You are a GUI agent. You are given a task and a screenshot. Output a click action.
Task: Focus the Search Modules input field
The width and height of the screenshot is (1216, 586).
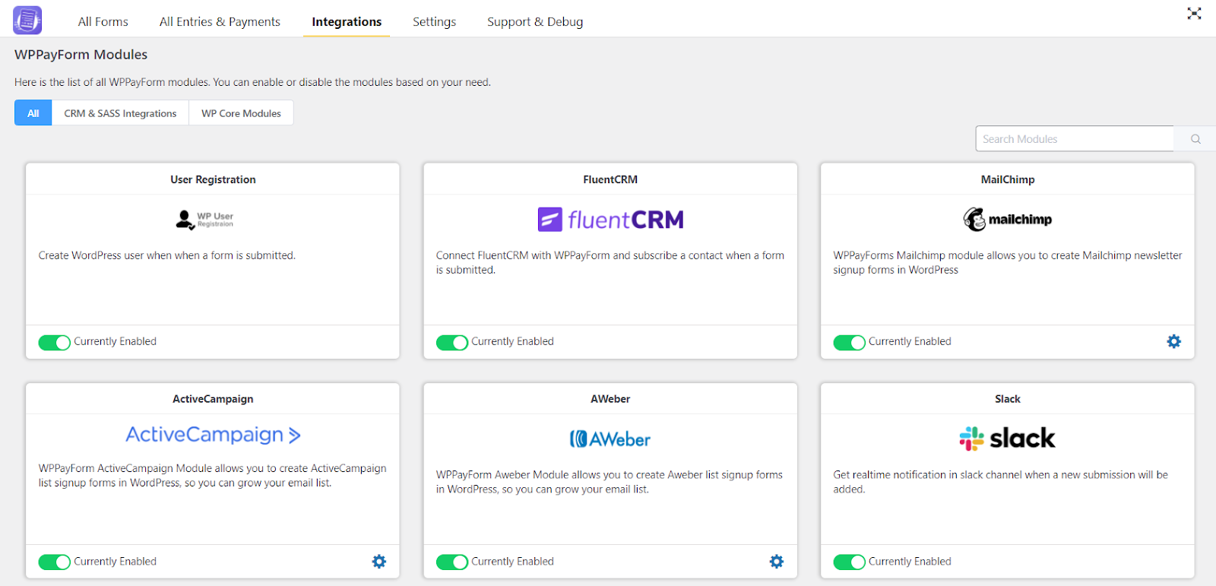tap(1075, 139)
